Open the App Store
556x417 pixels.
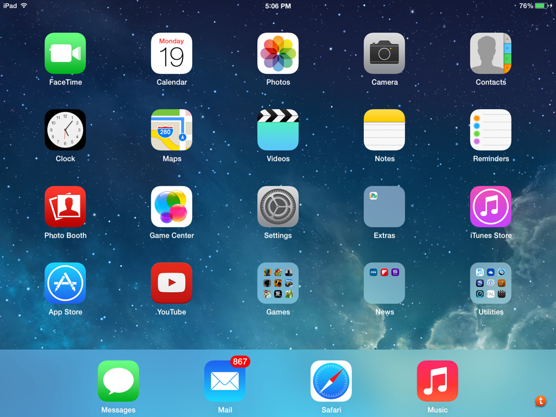[65, 283]
